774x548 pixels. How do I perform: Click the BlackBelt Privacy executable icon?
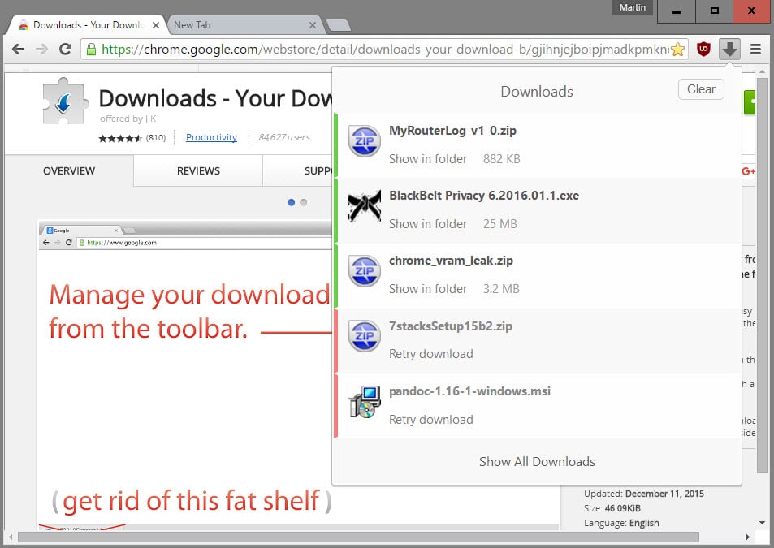coord(363,206)
